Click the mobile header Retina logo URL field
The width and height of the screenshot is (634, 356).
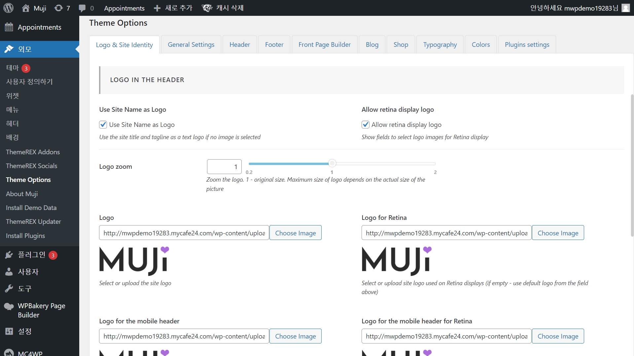click(446, 336)
